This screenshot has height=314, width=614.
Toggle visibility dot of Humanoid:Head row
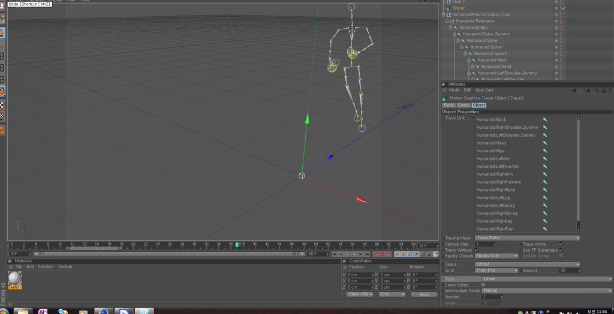(x=556, y=67)
